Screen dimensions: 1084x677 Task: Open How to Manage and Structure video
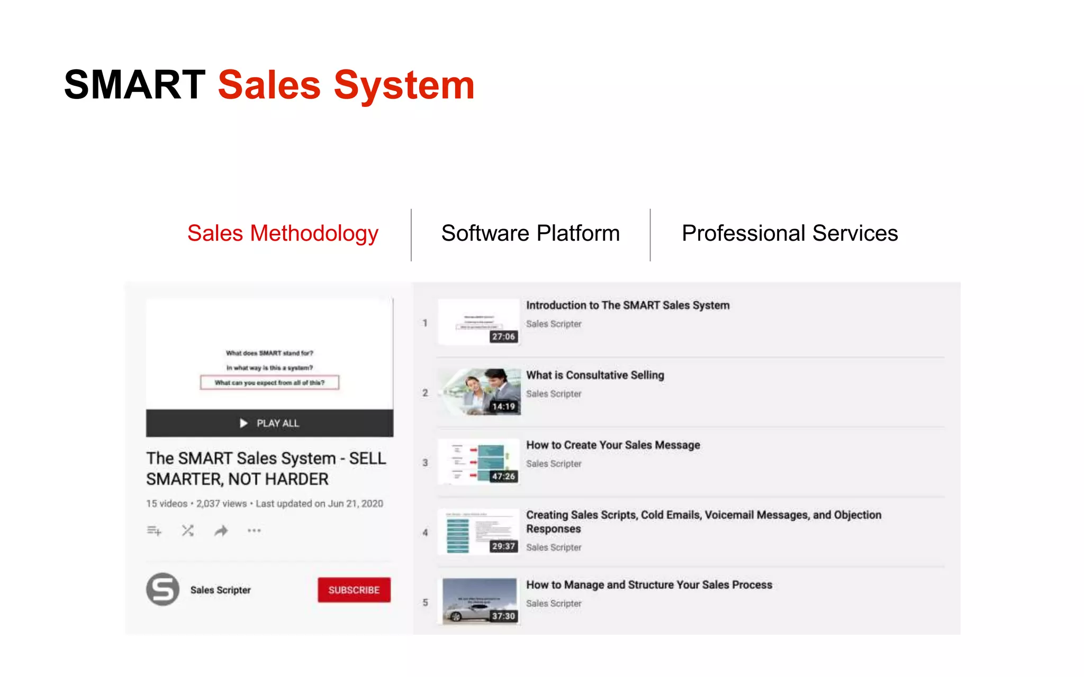click(649, 584)
